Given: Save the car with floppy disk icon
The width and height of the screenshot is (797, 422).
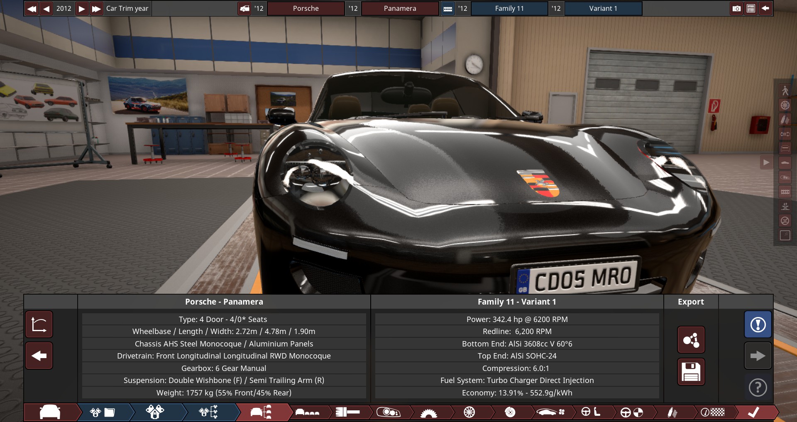Looking at the screenshot, I should click(x=691, y=372).
